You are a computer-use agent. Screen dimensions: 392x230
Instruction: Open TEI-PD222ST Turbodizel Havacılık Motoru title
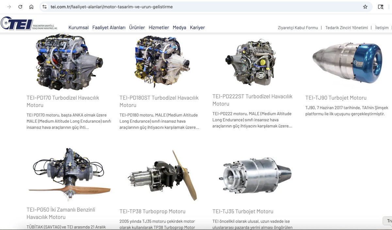[x=253, y=100]
